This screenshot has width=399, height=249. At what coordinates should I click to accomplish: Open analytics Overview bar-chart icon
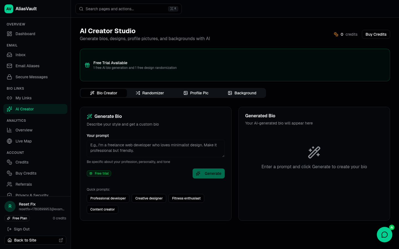point(9,130)
